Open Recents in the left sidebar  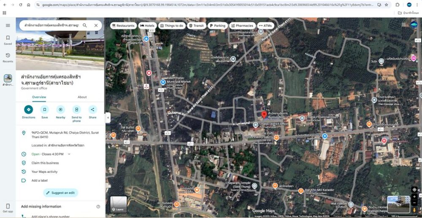coord(8,57)
